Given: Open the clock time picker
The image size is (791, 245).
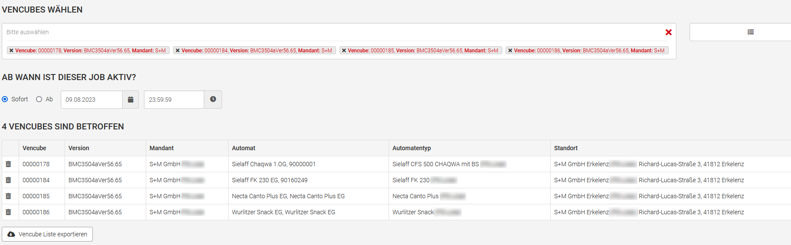Looking at the screenshot, I should pyautogui.click(x=213, y=100).
